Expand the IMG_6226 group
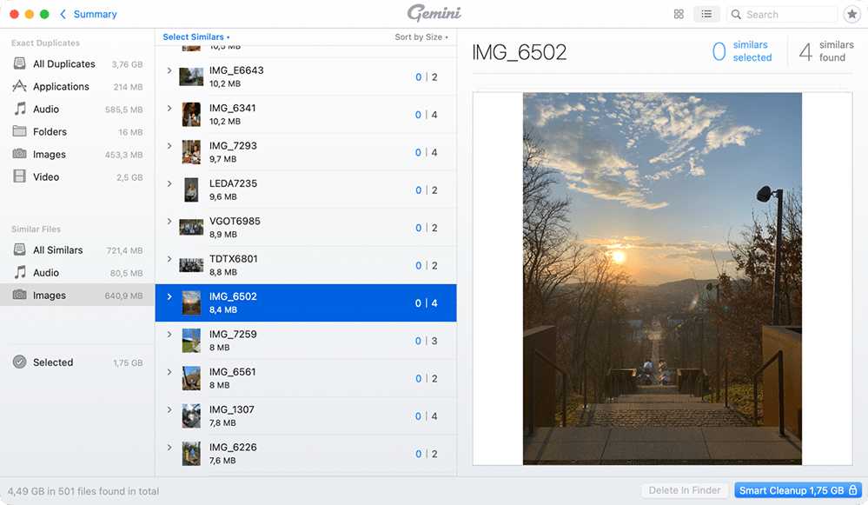This screenshot has height=505, width=868. click(169, 447)
